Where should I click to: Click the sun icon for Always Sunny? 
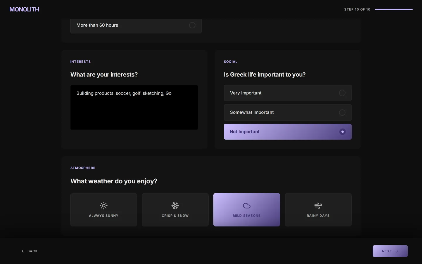[x=104, y=206]
